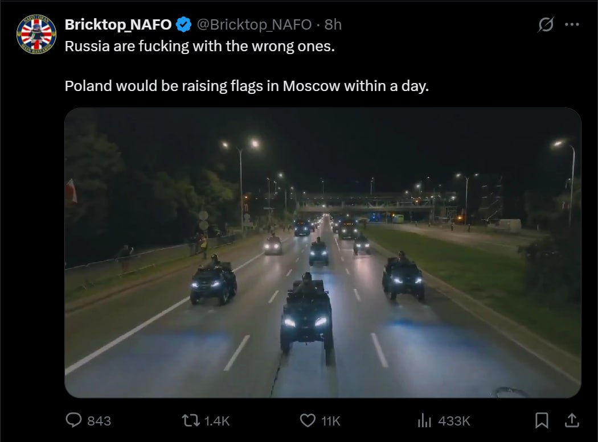Open the @Bricktop_NAFO handle link
Image resolution: width=598 pixels, height=442 pixels.
[x=254, y=24]
